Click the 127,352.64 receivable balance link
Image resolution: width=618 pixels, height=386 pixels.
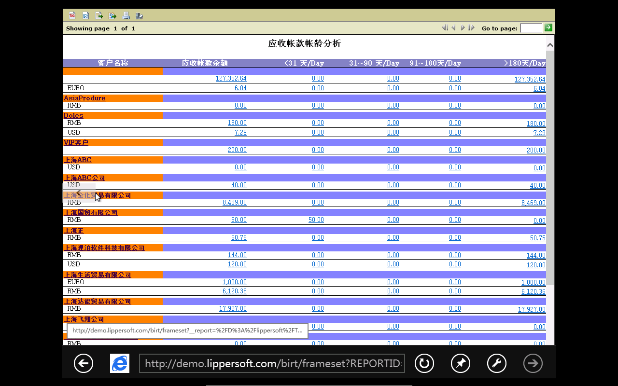231,79
